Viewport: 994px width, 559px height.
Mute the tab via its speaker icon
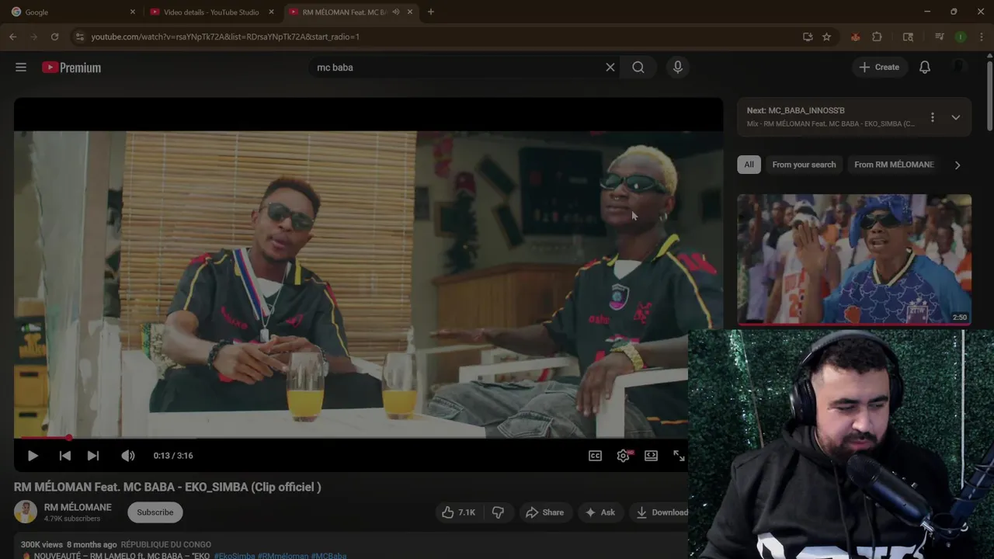pos(396,12)
